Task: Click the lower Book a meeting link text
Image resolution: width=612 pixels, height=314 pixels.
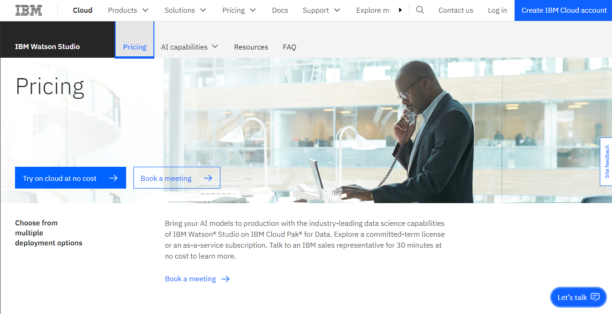Action: click(x=190, y=279)
